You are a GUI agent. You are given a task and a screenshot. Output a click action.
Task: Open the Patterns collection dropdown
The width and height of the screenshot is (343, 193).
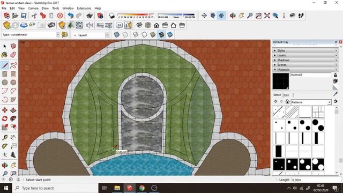tap(329, 102)
